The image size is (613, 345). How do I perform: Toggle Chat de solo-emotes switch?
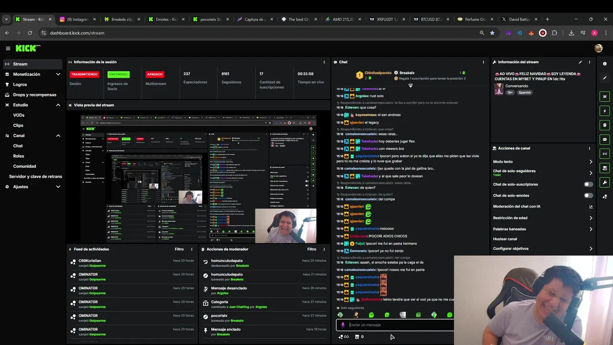tap(588, 195)
